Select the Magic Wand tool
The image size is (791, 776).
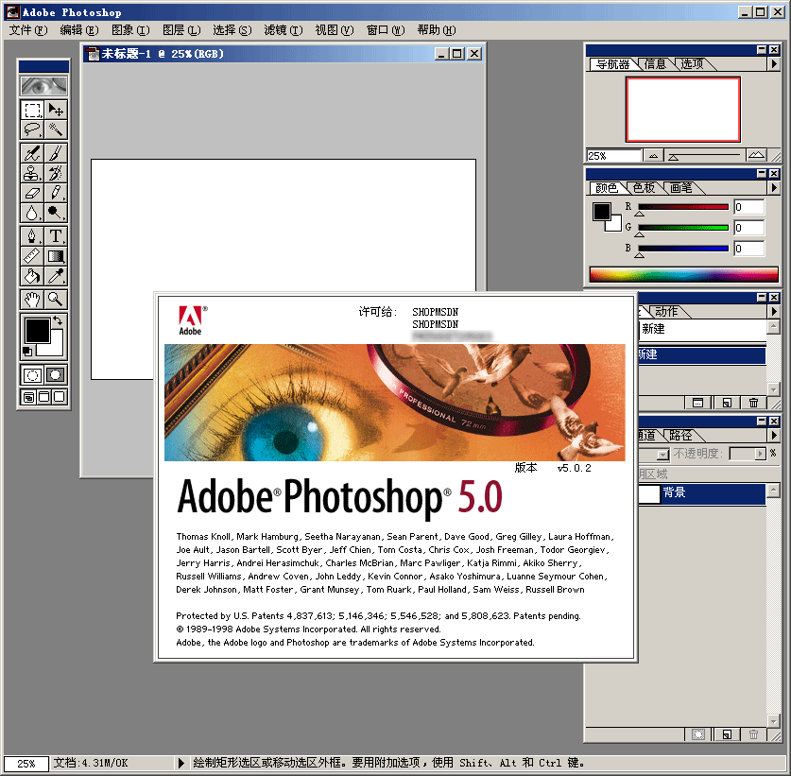56,129
